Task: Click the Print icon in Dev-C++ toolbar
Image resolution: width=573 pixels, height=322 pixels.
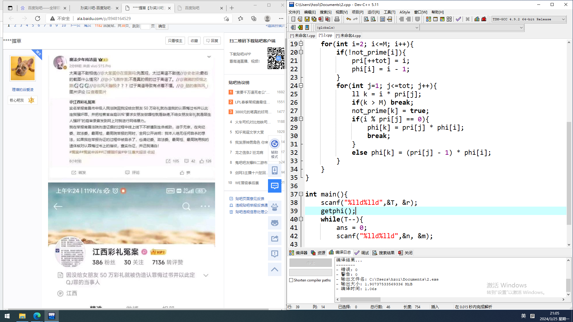Action: [337, 19]
